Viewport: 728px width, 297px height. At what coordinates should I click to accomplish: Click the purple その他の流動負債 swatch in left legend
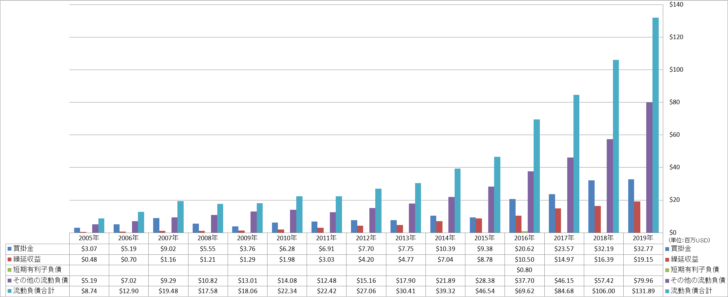pyautogui.click(x=10, y=280)
